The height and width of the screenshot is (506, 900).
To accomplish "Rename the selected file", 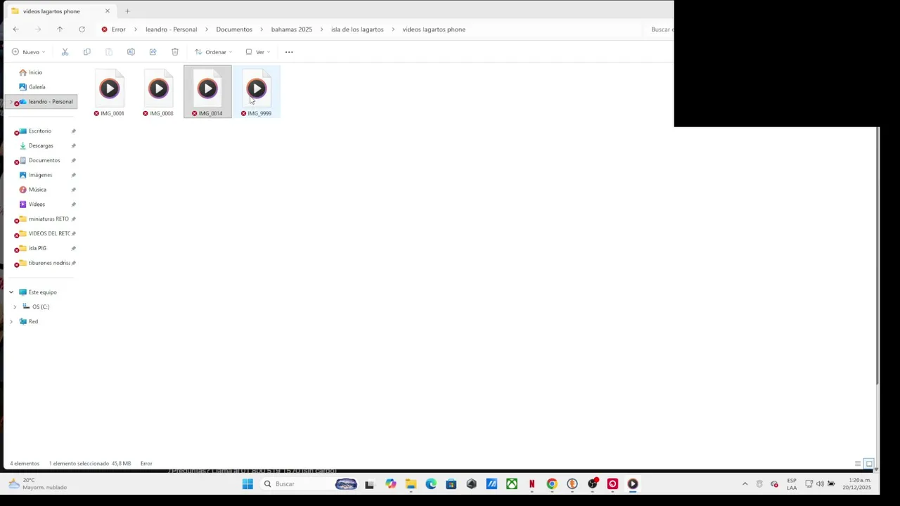I will tap(131, 52).
